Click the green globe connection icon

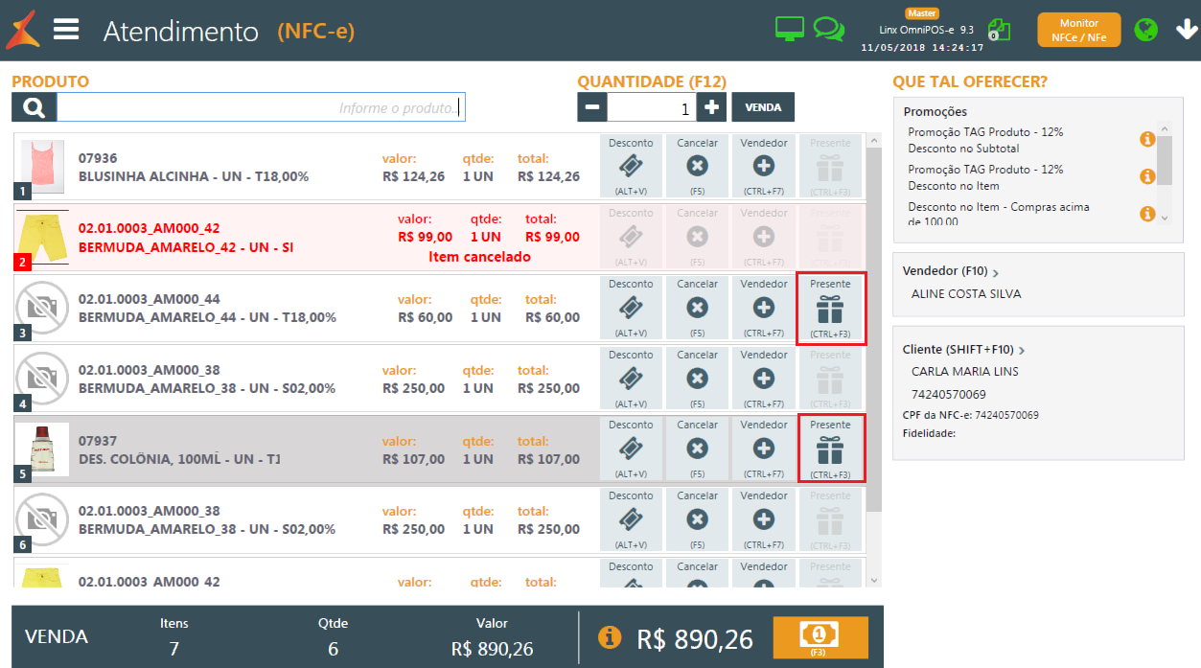pyautogui.click(x=1145, y=30)
